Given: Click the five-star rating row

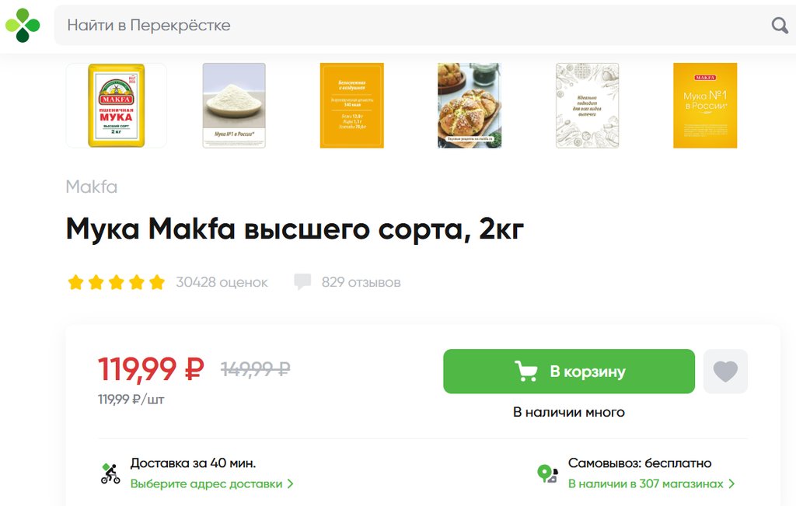Looking at the screenshot, I should [117, 281].
